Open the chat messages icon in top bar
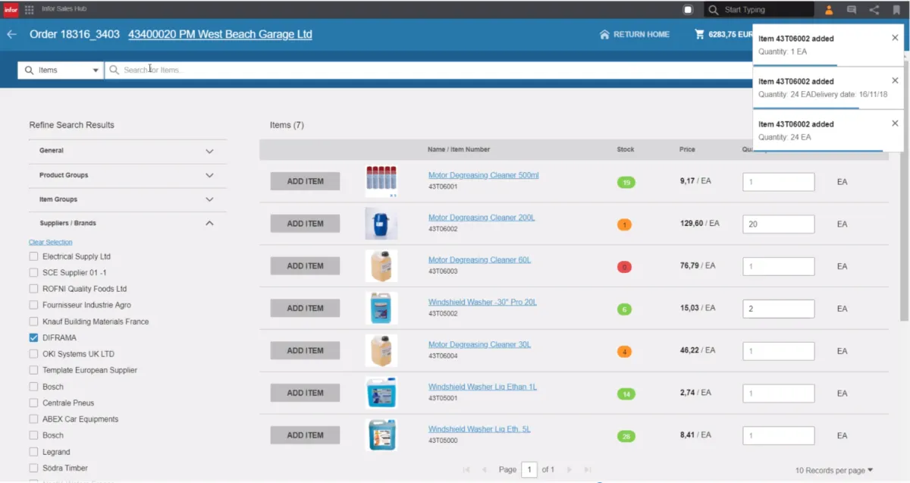Viewport: 910px width, 483px height. coord(852,10)
